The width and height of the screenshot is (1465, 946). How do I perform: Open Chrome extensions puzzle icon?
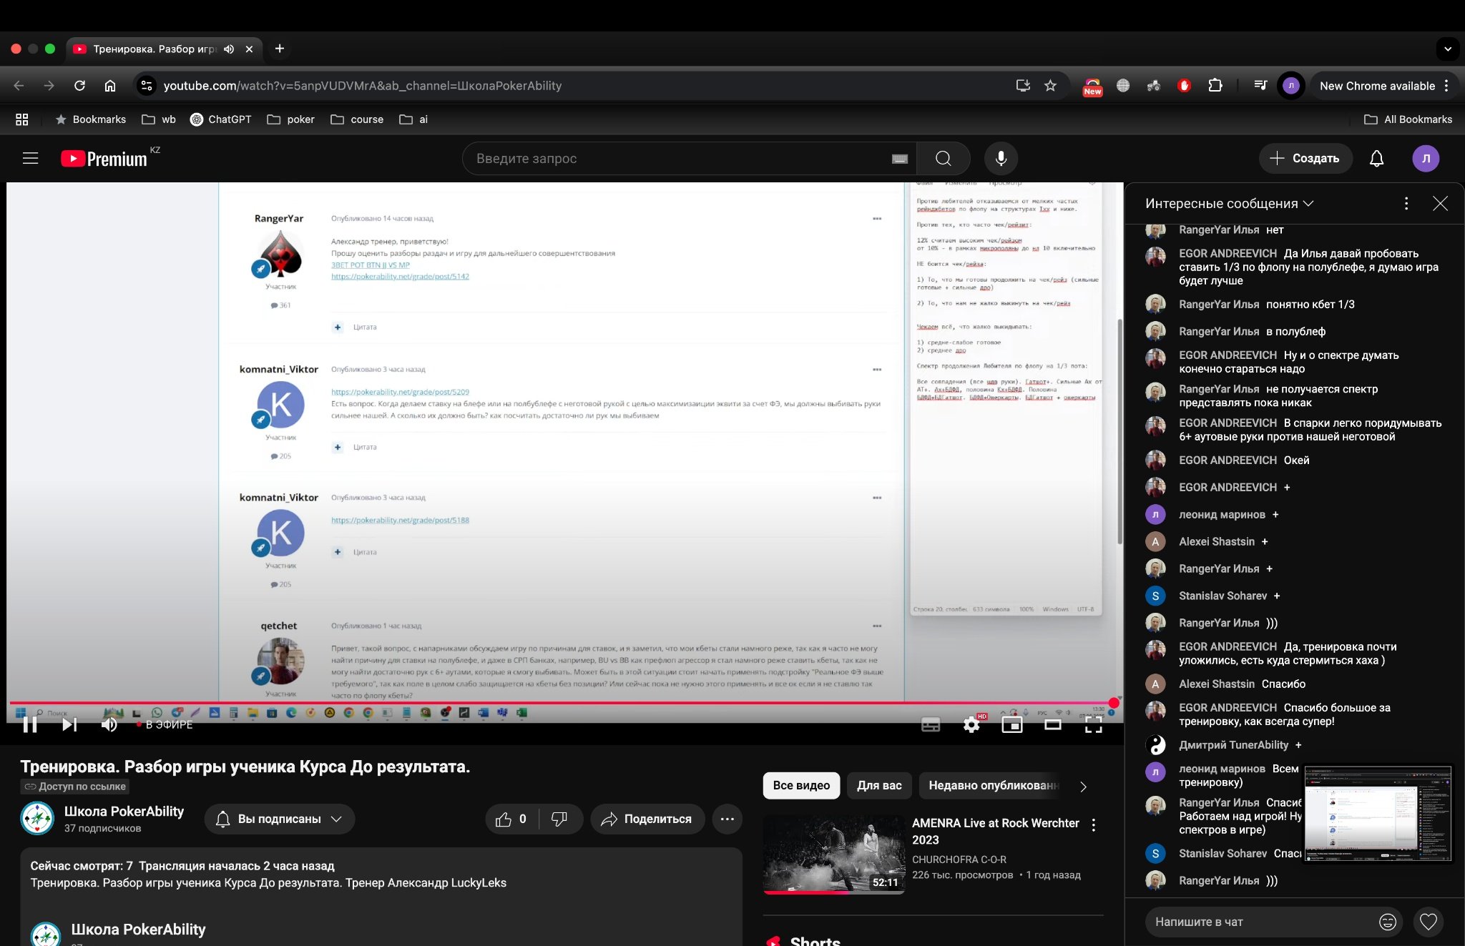pos(1215,86)
